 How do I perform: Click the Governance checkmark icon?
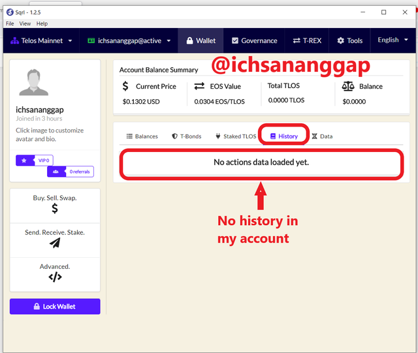235,40
